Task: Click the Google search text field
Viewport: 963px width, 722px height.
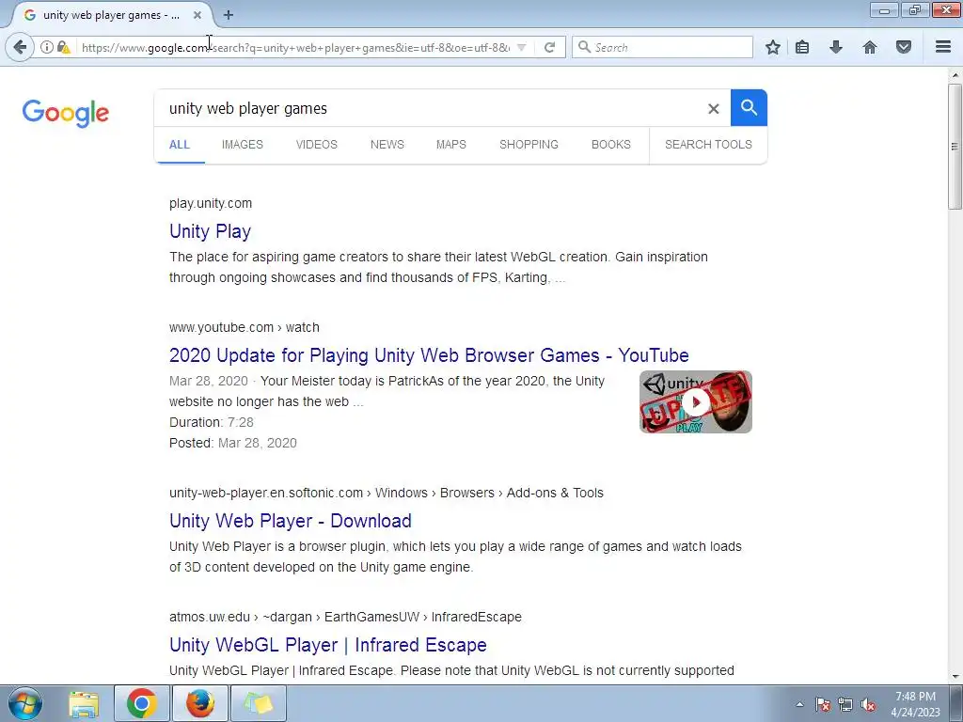Action: point(430,109)
